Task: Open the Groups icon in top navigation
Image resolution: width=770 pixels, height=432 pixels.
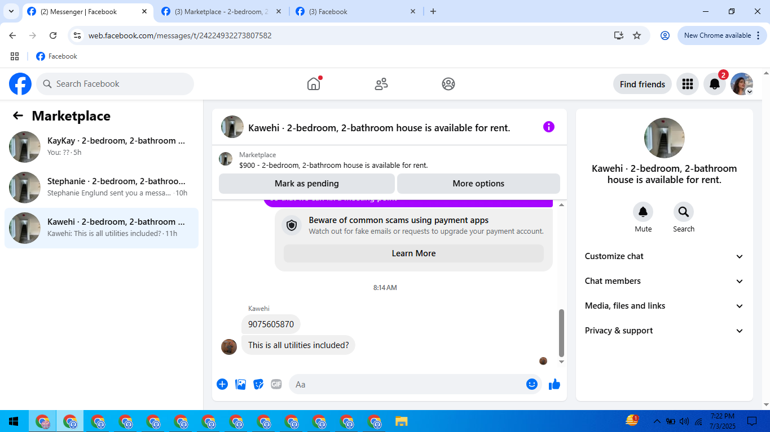Action: click(x=448, y=84)
